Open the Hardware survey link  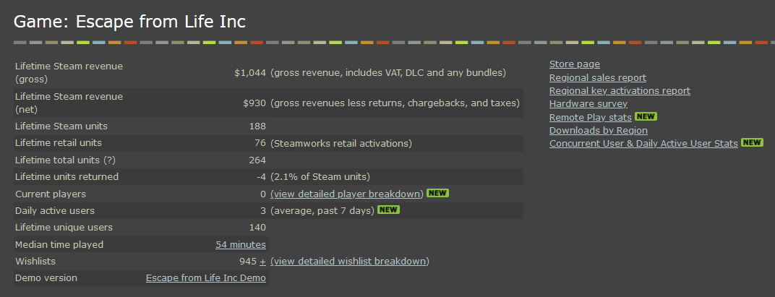point(588,104)
